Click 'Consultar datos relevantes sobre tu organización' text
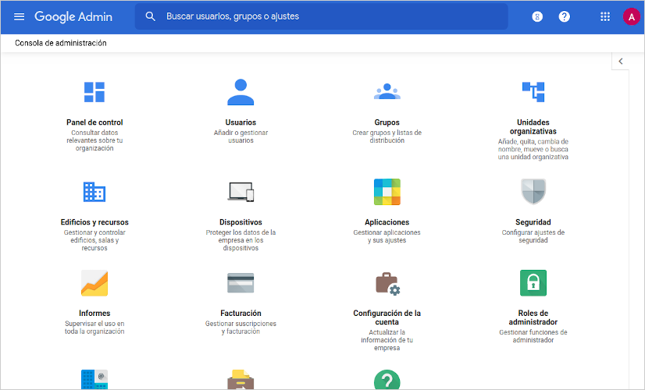This screenshot has height=390, width=645. pyautogui.click(x=94, y=140)
